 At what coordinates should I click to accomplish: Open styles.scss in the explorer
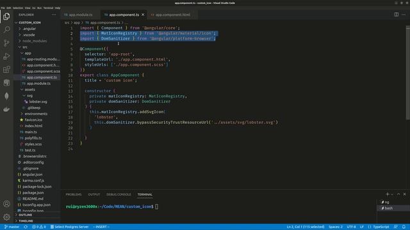[x=33, y=144]
